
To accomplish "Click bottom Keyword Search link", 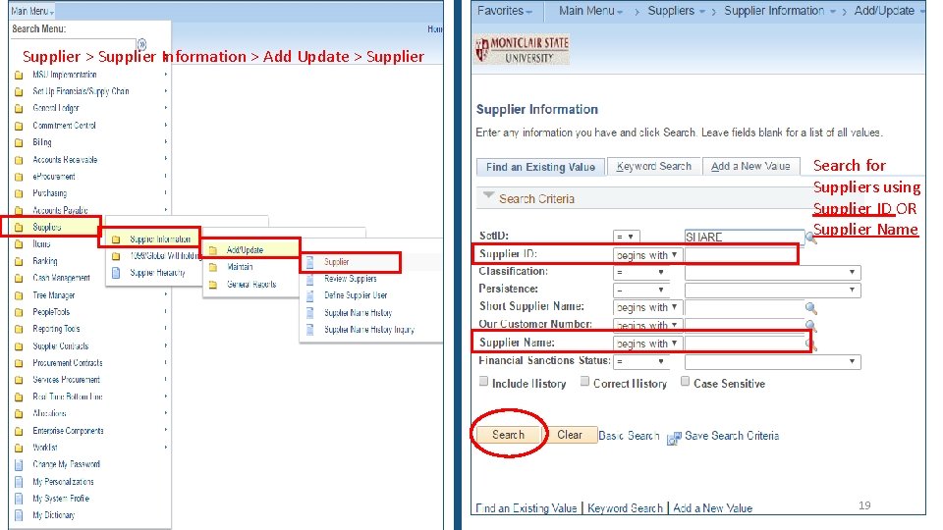I will pos(625,508).
